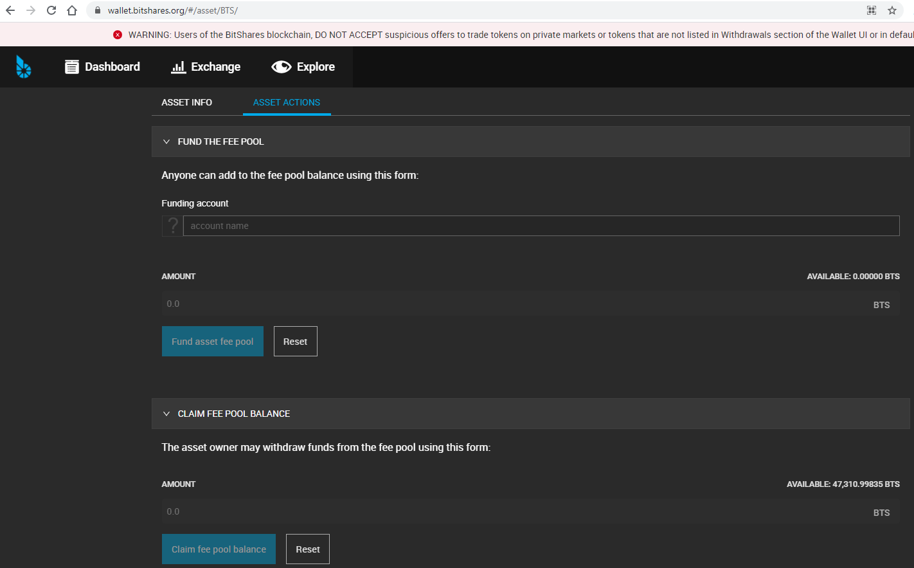The image size is (914, 568).
Task: Switch to the Asset Info tab
Action: (187, 102)
